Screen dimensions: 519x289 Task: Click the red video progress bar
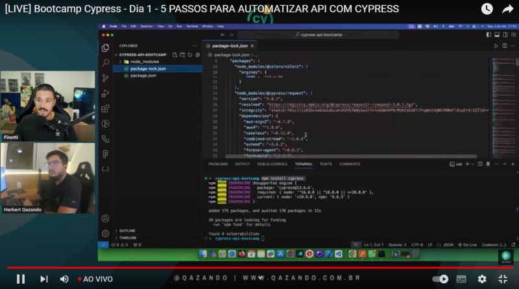(x=260, y=268)
